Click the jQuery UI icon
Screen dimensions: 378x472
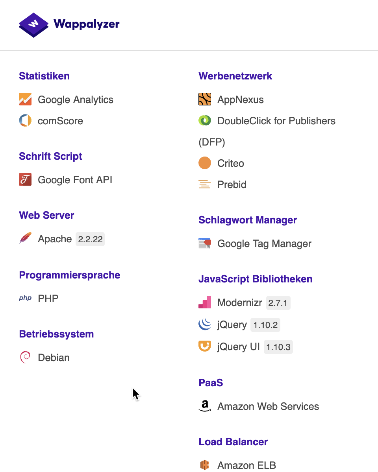click(205, 347)
